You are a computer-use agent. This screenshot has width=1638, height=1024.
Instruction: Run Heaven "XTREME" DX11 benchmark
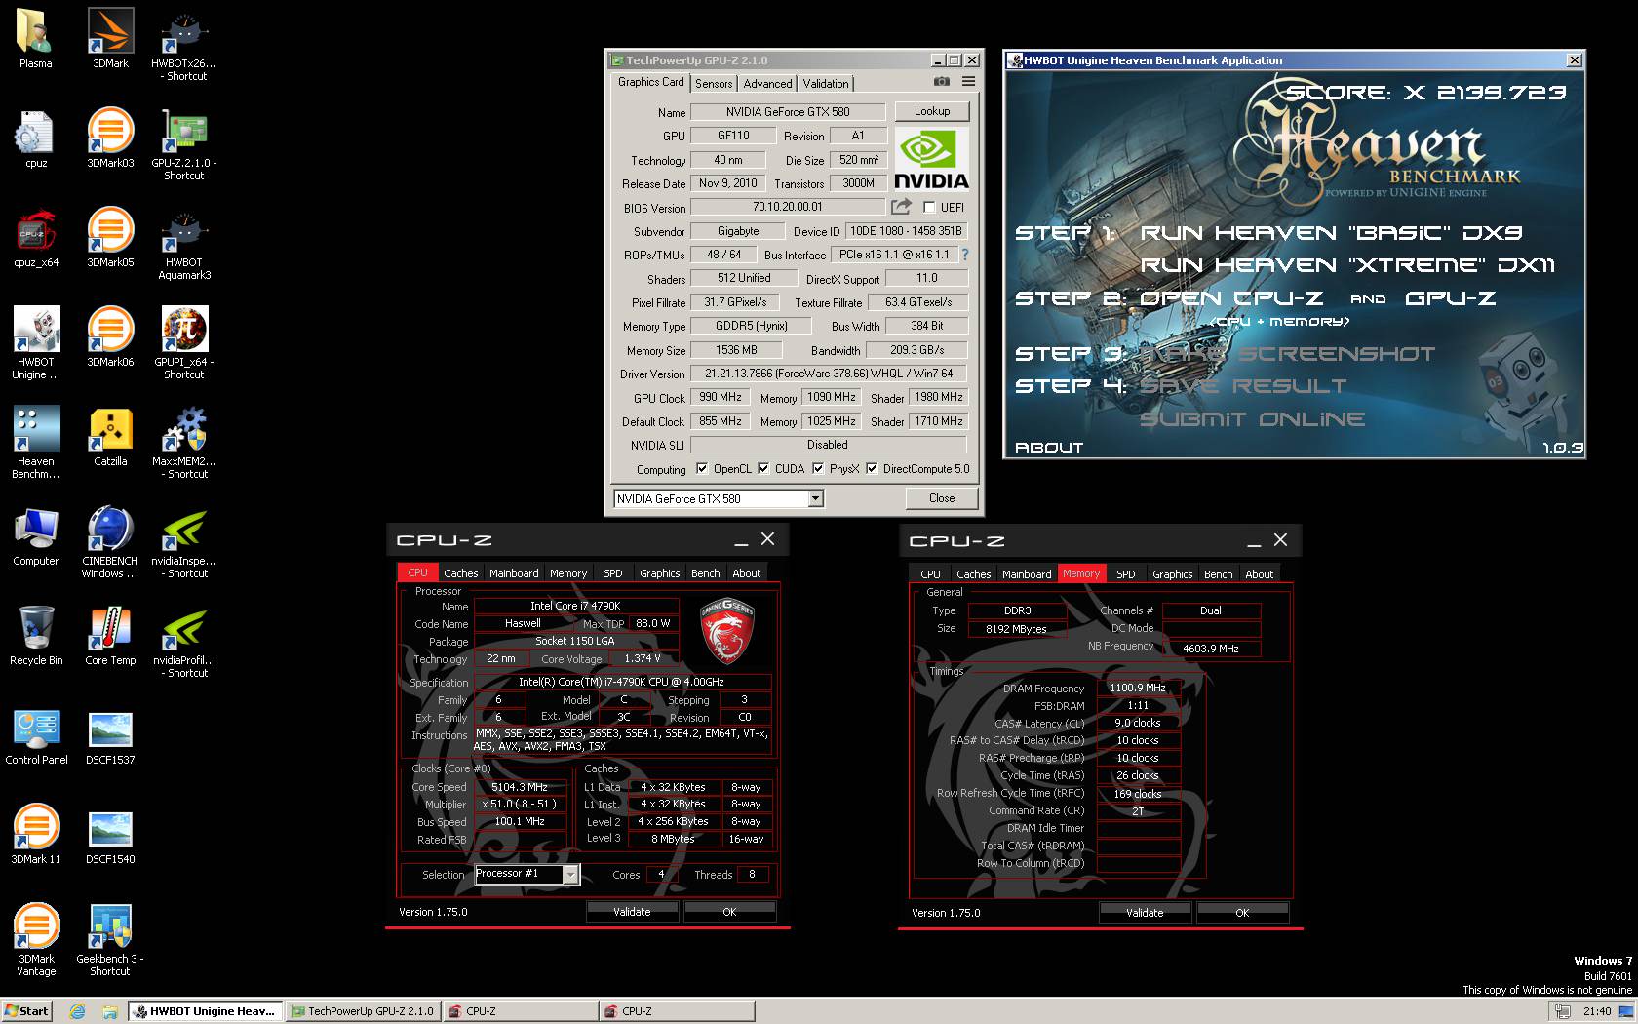coord(1347,265)
